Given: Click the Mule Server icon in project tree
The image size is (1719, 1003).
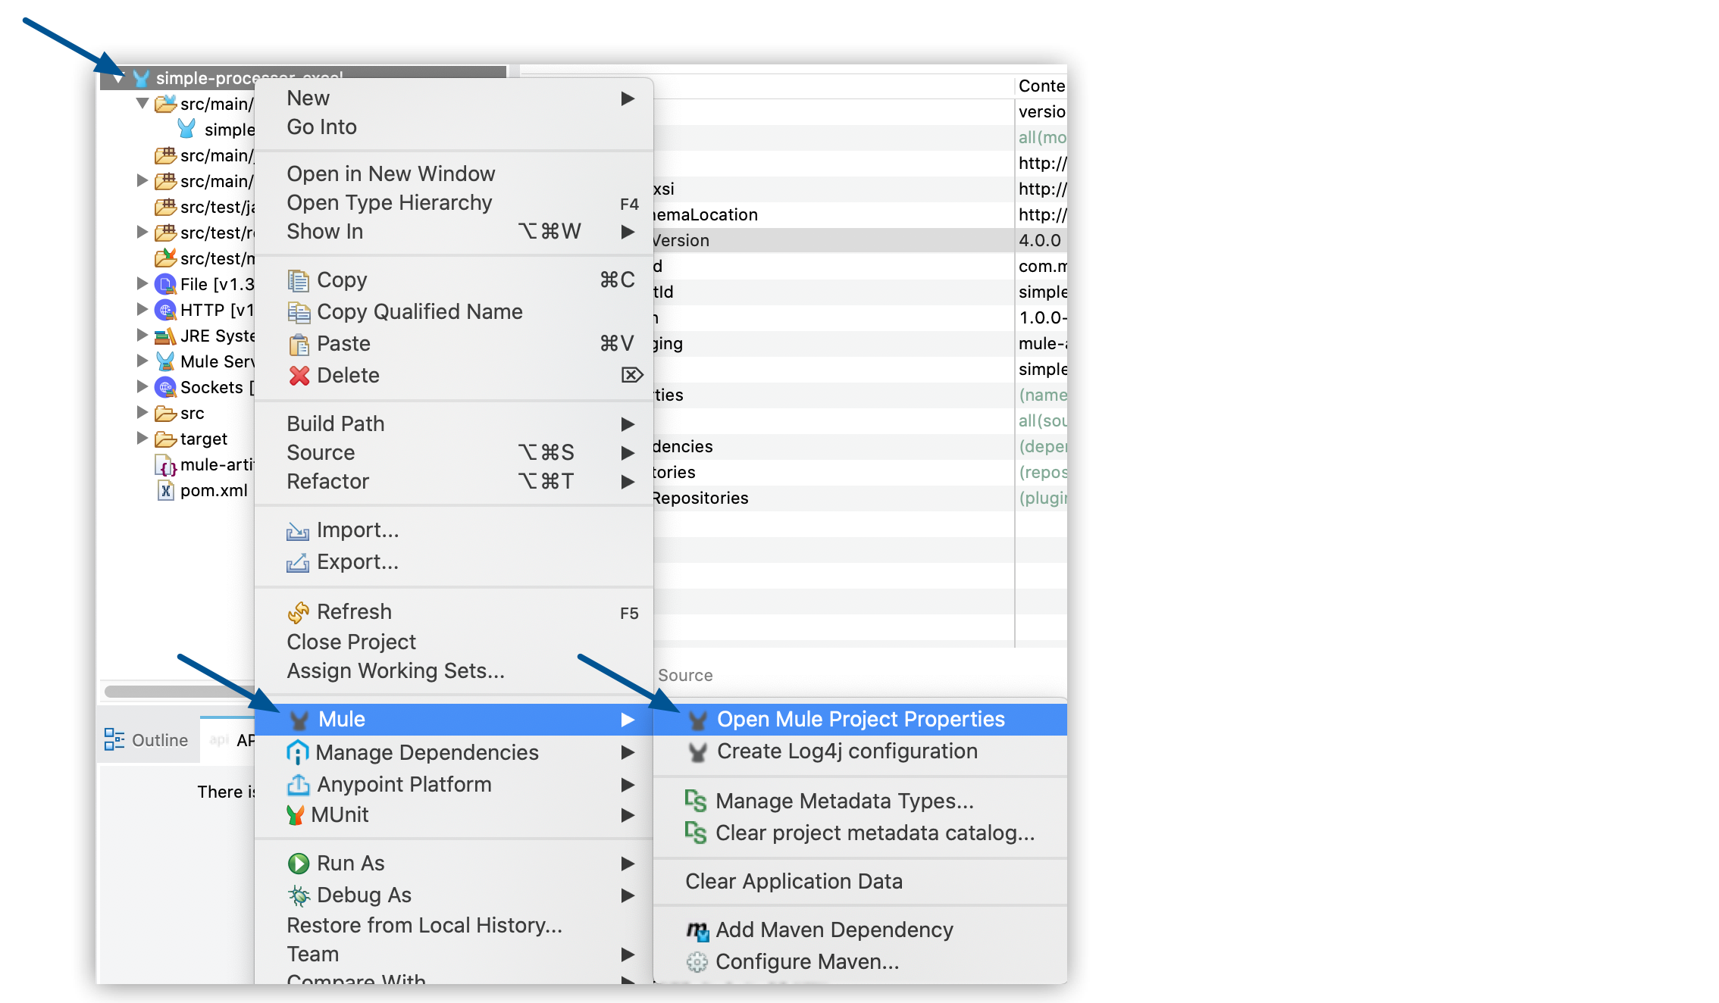Looking at the screenshot, I should [x=164, y=361].
